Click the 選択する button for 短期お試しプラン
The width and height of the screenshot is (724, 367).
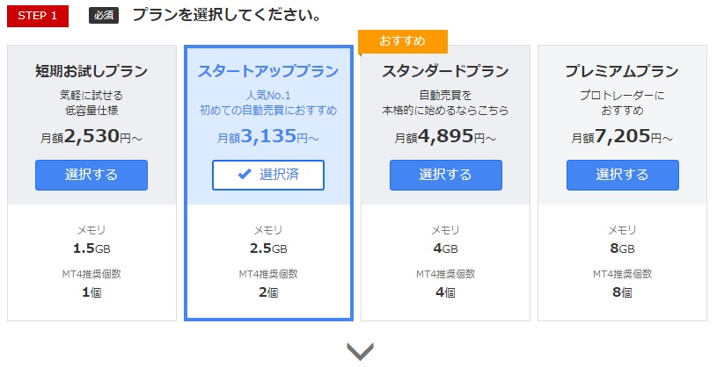[x=91, y=175]
